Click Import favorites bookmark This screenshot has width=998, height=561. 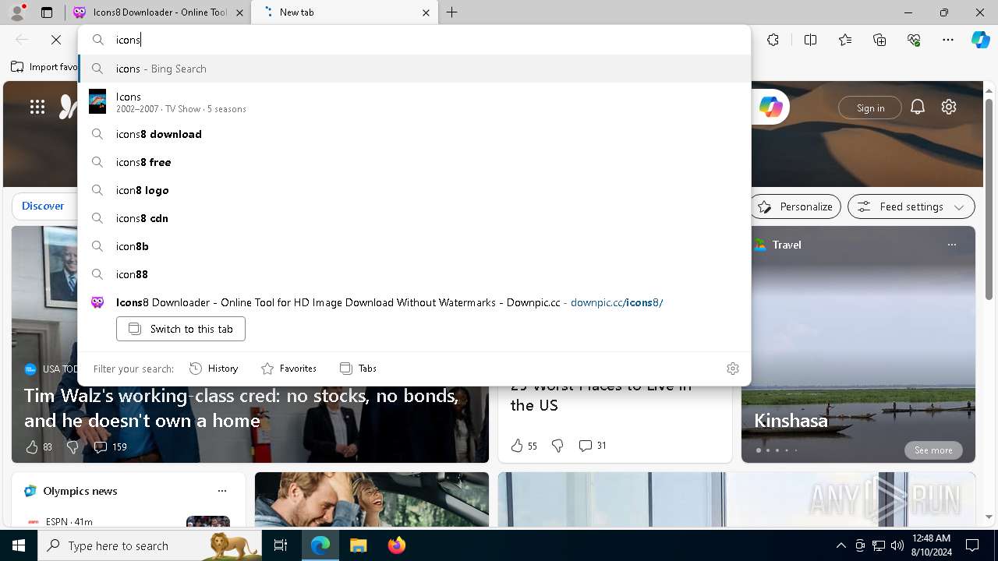tap(44, 67)
